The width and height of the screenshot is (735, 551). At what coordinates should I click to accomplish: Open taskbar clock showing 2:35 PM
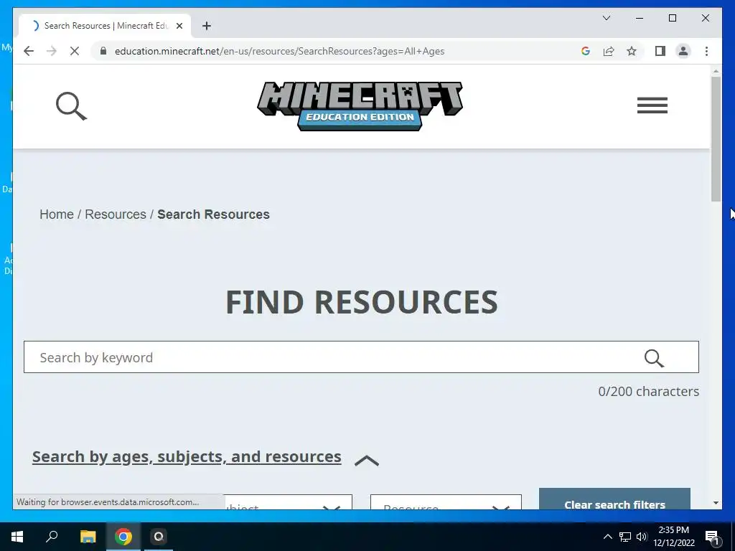point(673,537)
